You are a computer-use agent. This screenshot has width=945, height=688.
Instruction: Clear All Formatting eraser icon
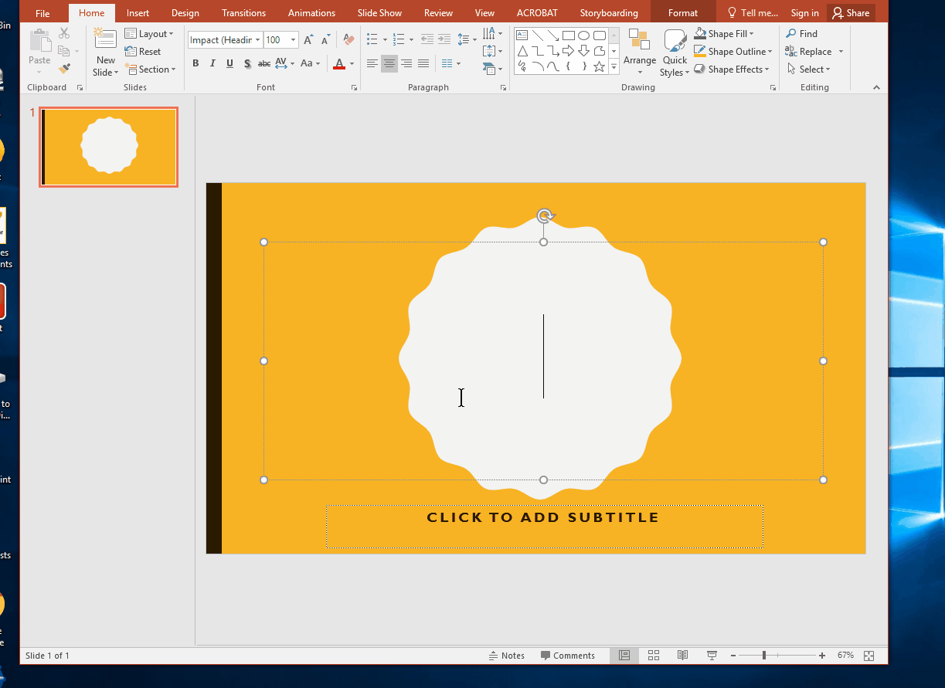348,39
